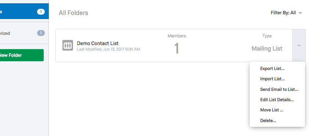Click the All Folders heading

tap(73, 13)
